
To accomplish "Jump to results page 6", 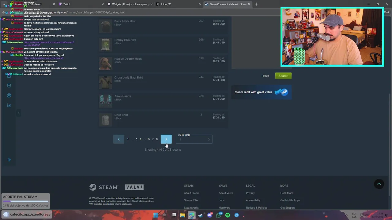I will tap(149, 139).
